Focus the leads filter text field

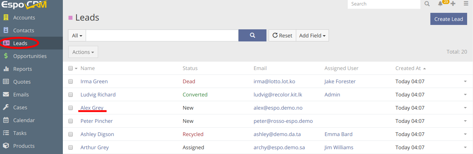point(162,36)
